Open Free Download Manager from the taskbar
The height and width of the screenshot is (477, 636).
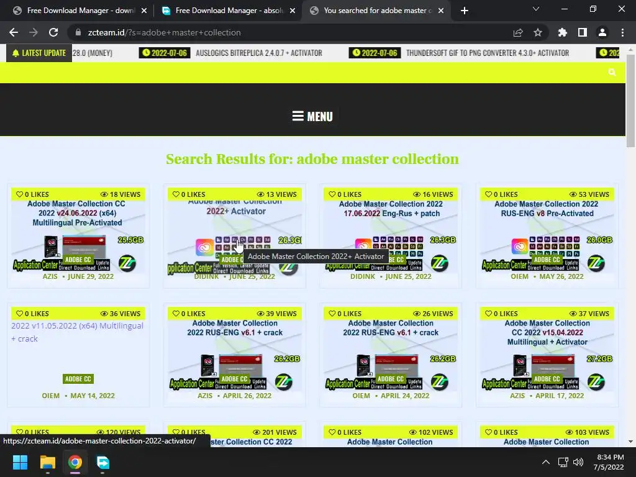[x=102, y=462]
